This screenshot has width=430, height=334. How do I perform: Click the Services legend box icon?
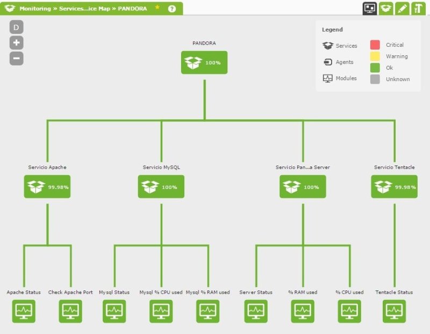point(328,46)
